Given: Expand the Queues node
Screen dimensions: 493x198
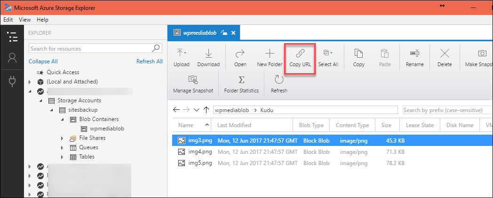Looking at the screenshot, I should (x=62, y=147).
